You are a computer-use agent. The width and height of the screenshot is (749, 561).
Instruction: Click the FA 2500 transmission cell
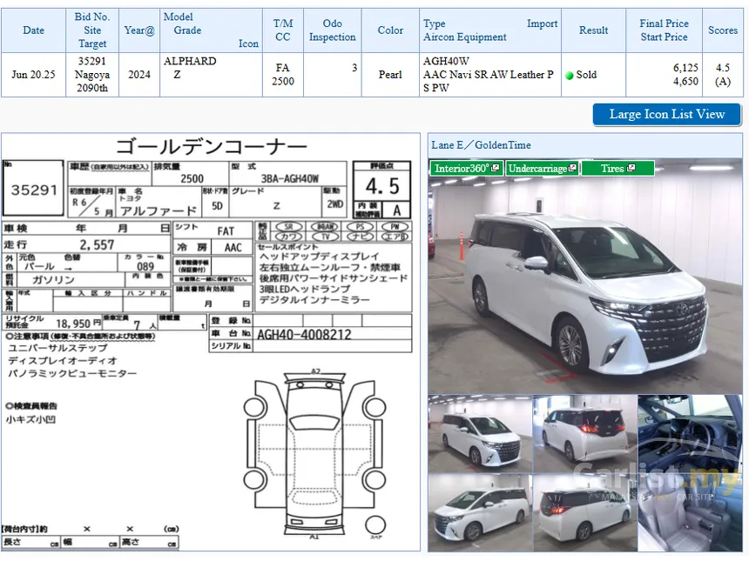[283, 75]
